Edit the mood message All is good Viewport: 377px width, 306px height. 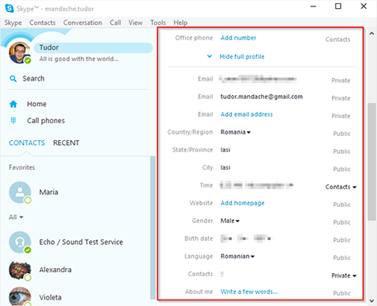tap(79, 59)
